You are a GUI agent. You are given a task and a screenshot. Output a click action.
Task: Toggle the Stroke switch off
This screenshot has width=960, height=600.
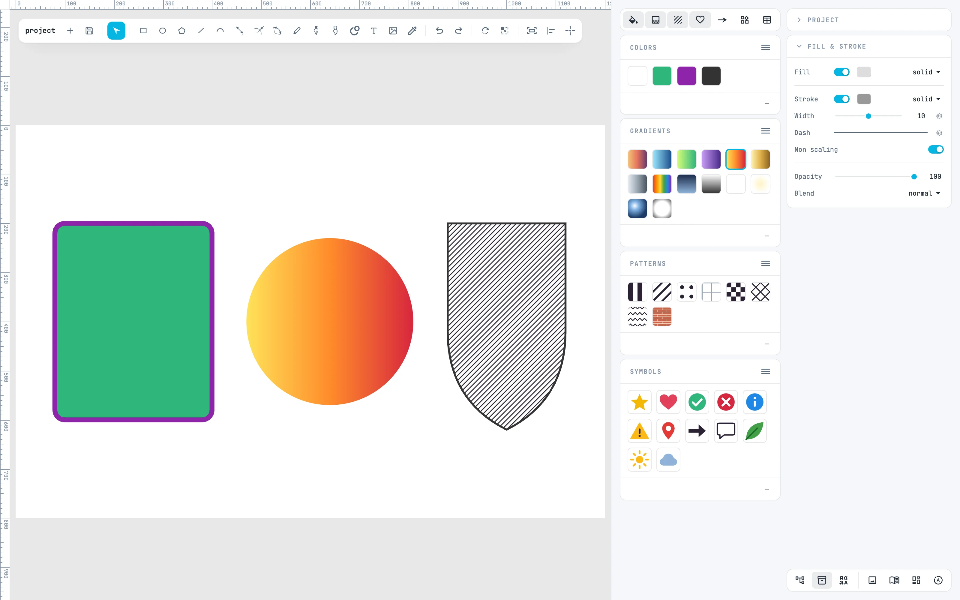pos(841,99)
